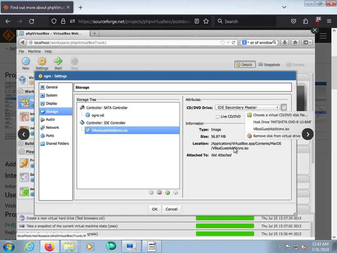Select the General settings category
The height and width of the screenshot is (253, 337).
[x=56, y=87]
